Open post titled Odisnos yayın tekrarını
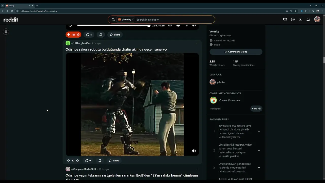Screen dimensions: 325x183 [x=132, y=177]
